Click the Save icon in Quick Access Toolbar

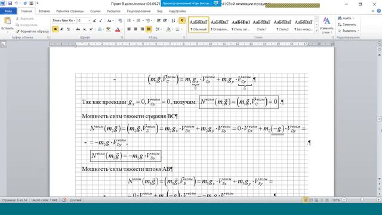click(10, 4)
